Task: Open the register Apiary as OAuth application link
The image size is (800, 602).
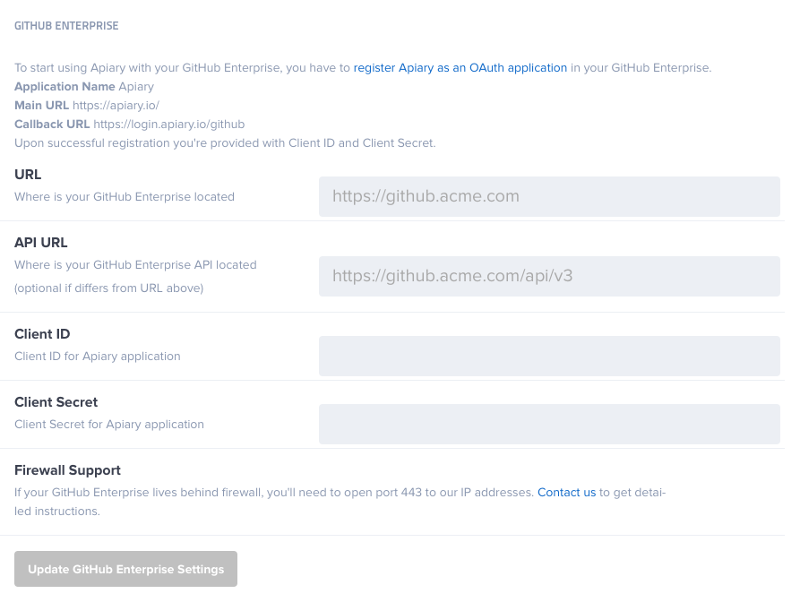Action: (460, 68)
